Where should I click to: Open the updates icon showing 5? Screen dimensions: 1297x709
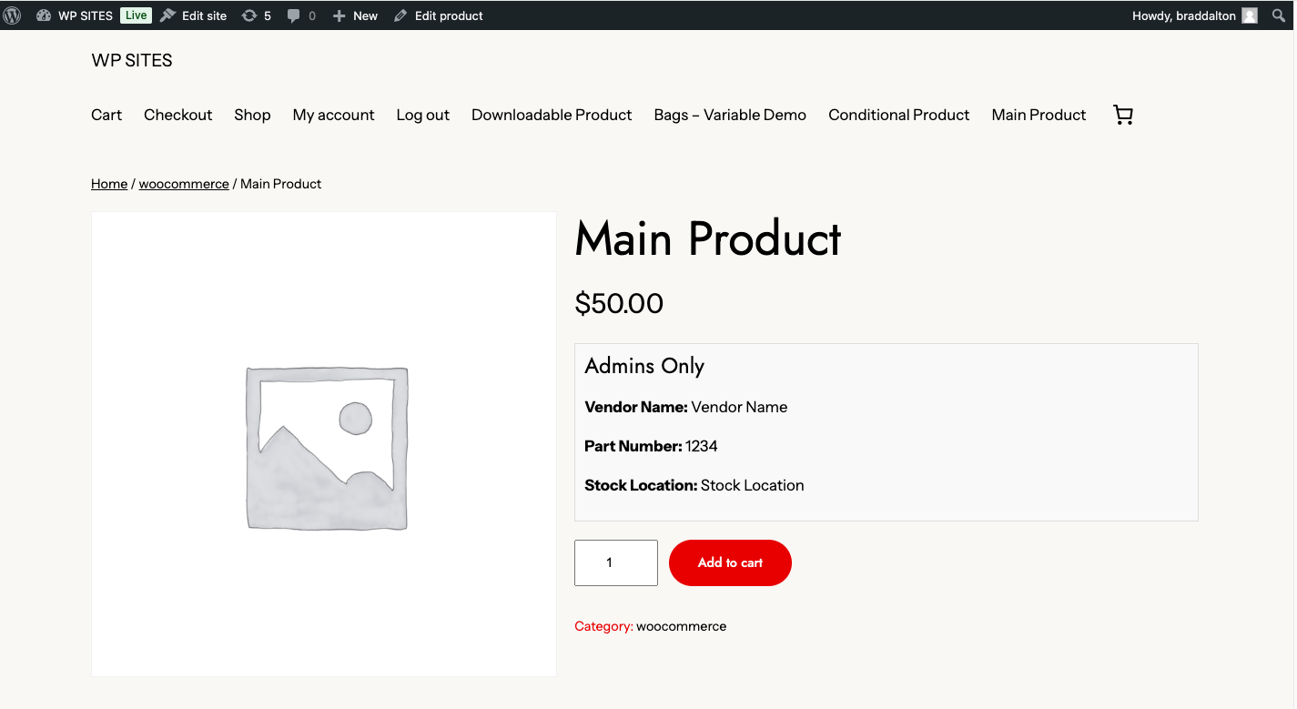248,15
